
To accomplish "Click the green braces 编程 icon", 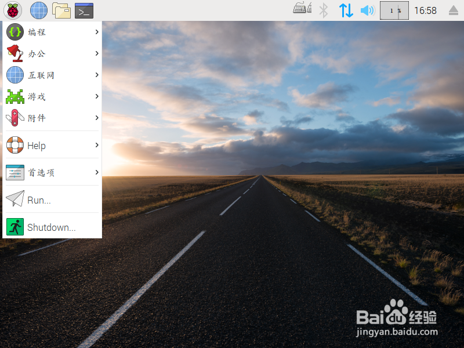I will click(x=15, y=32).
